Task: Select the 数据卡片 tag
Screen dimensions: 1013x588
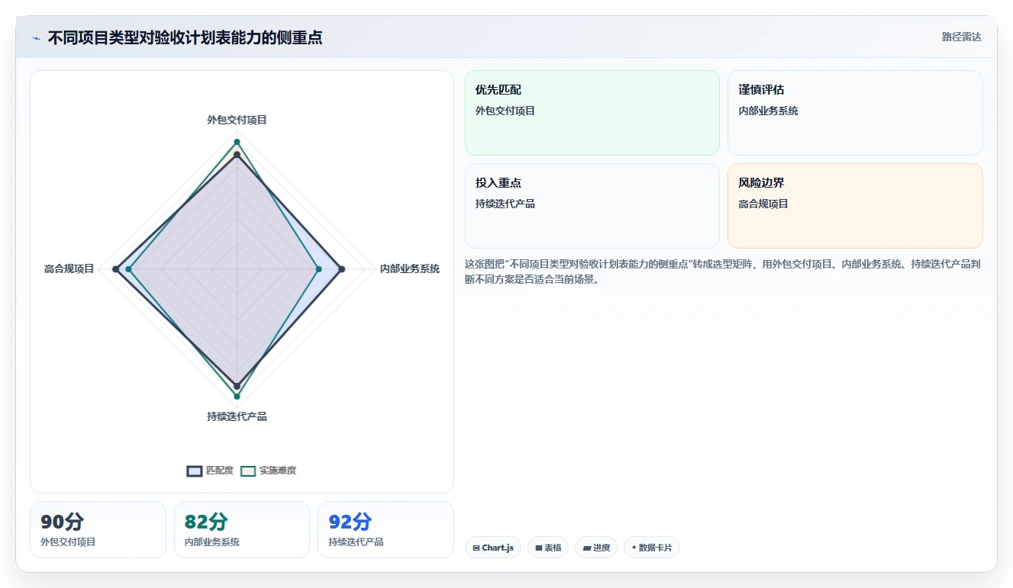Action: [652, 548]
